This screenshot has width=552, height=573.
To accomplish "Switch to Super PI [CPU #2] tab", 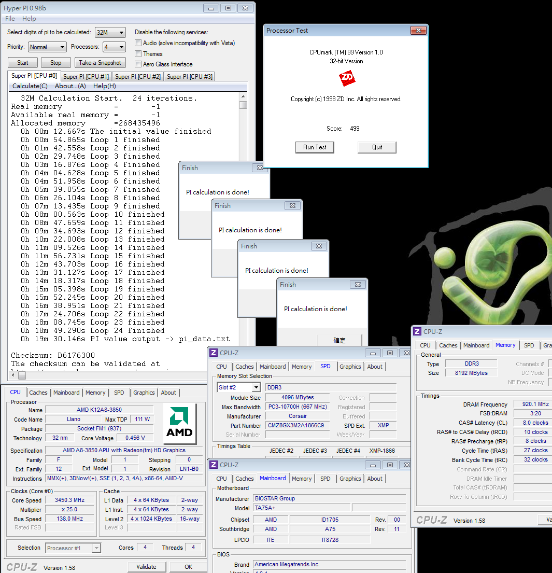I will tap(138, 76).
